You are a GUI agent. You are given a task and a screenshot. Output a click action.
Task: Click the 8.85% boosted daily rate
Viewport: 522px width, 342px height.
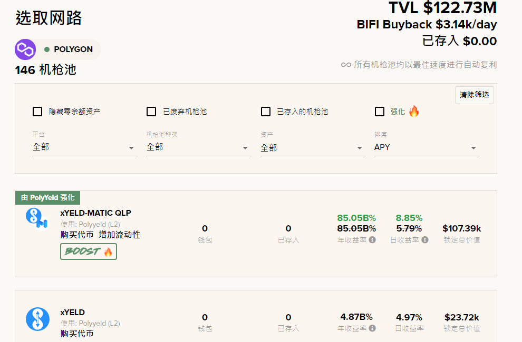coord(409,218)
